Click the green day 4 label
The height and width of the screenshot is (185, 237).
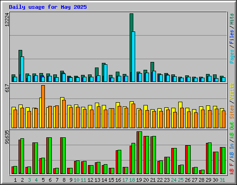[x=36, y=180]
